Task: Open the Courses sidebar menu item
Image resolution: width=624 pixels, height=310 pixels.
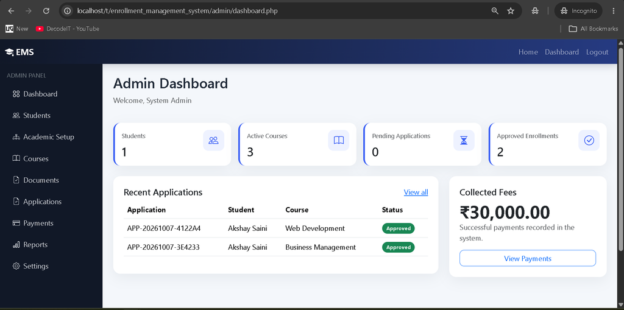Action: (x=51, y=158)
